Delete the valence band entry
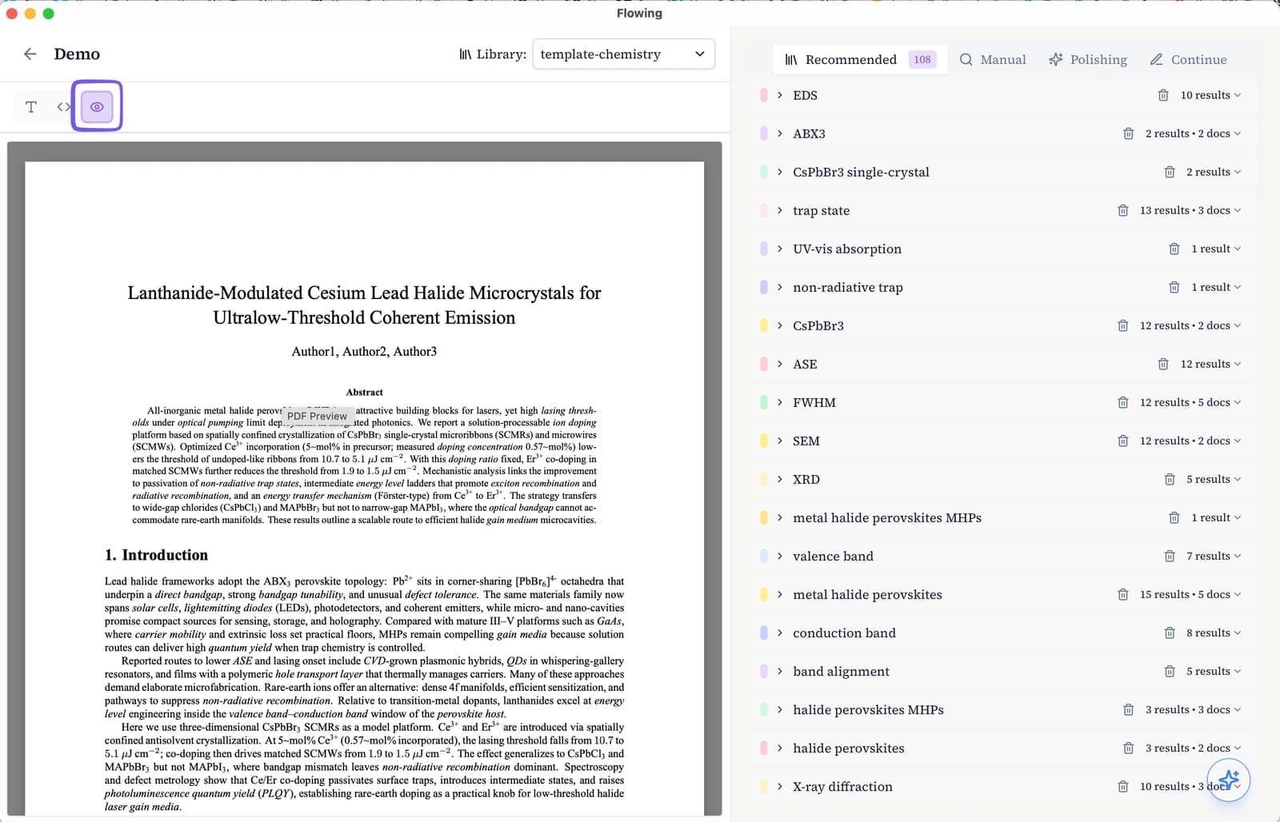The height and width of the screenshot is (822, 1280). click(x=1169, y=556)
